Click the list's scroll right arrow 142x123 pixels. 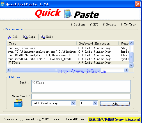(x=126, y=70)
